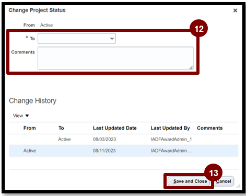Select the Active cell in first history row

pos(64,139)
